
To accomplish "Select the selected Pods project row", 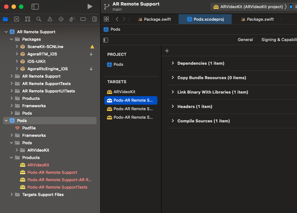I will pyautogui.click(x=50, y=121).
